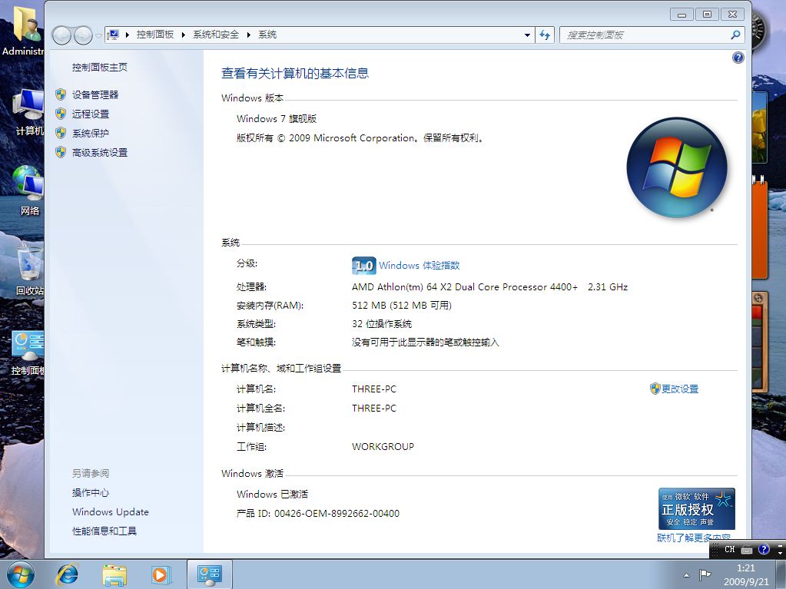786x589 pixels.
Task: Click the Back navigation arrow button
Action: 61,35
